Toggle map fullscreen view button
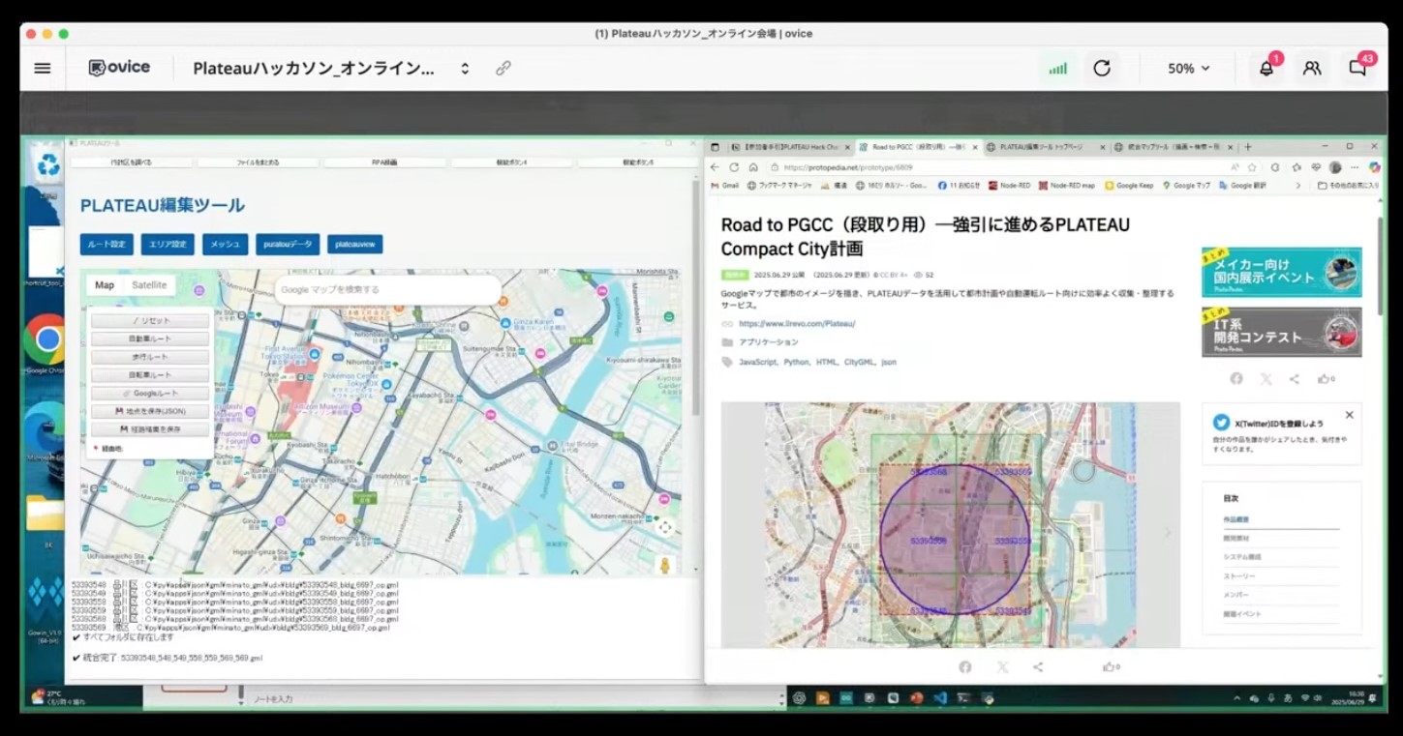Image resolution: width=1403 pixels, height=736 pixels. pos(665,527)
